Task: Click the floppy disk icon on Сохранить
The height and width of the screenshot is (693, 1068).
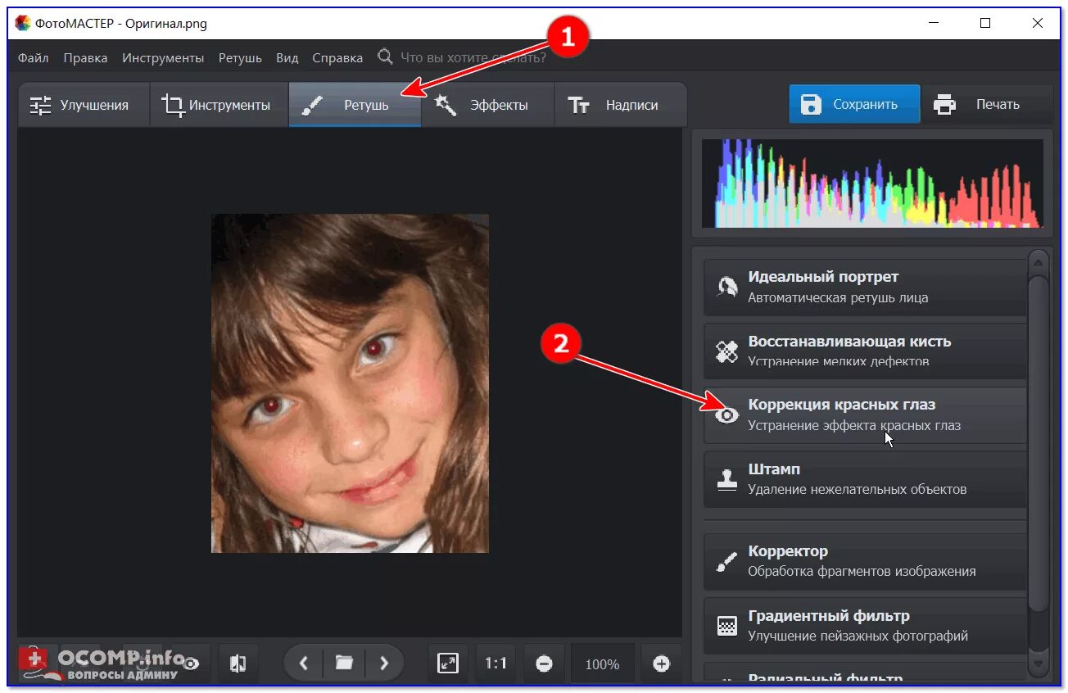Action: pyautogui.click(x=810, y=104)
